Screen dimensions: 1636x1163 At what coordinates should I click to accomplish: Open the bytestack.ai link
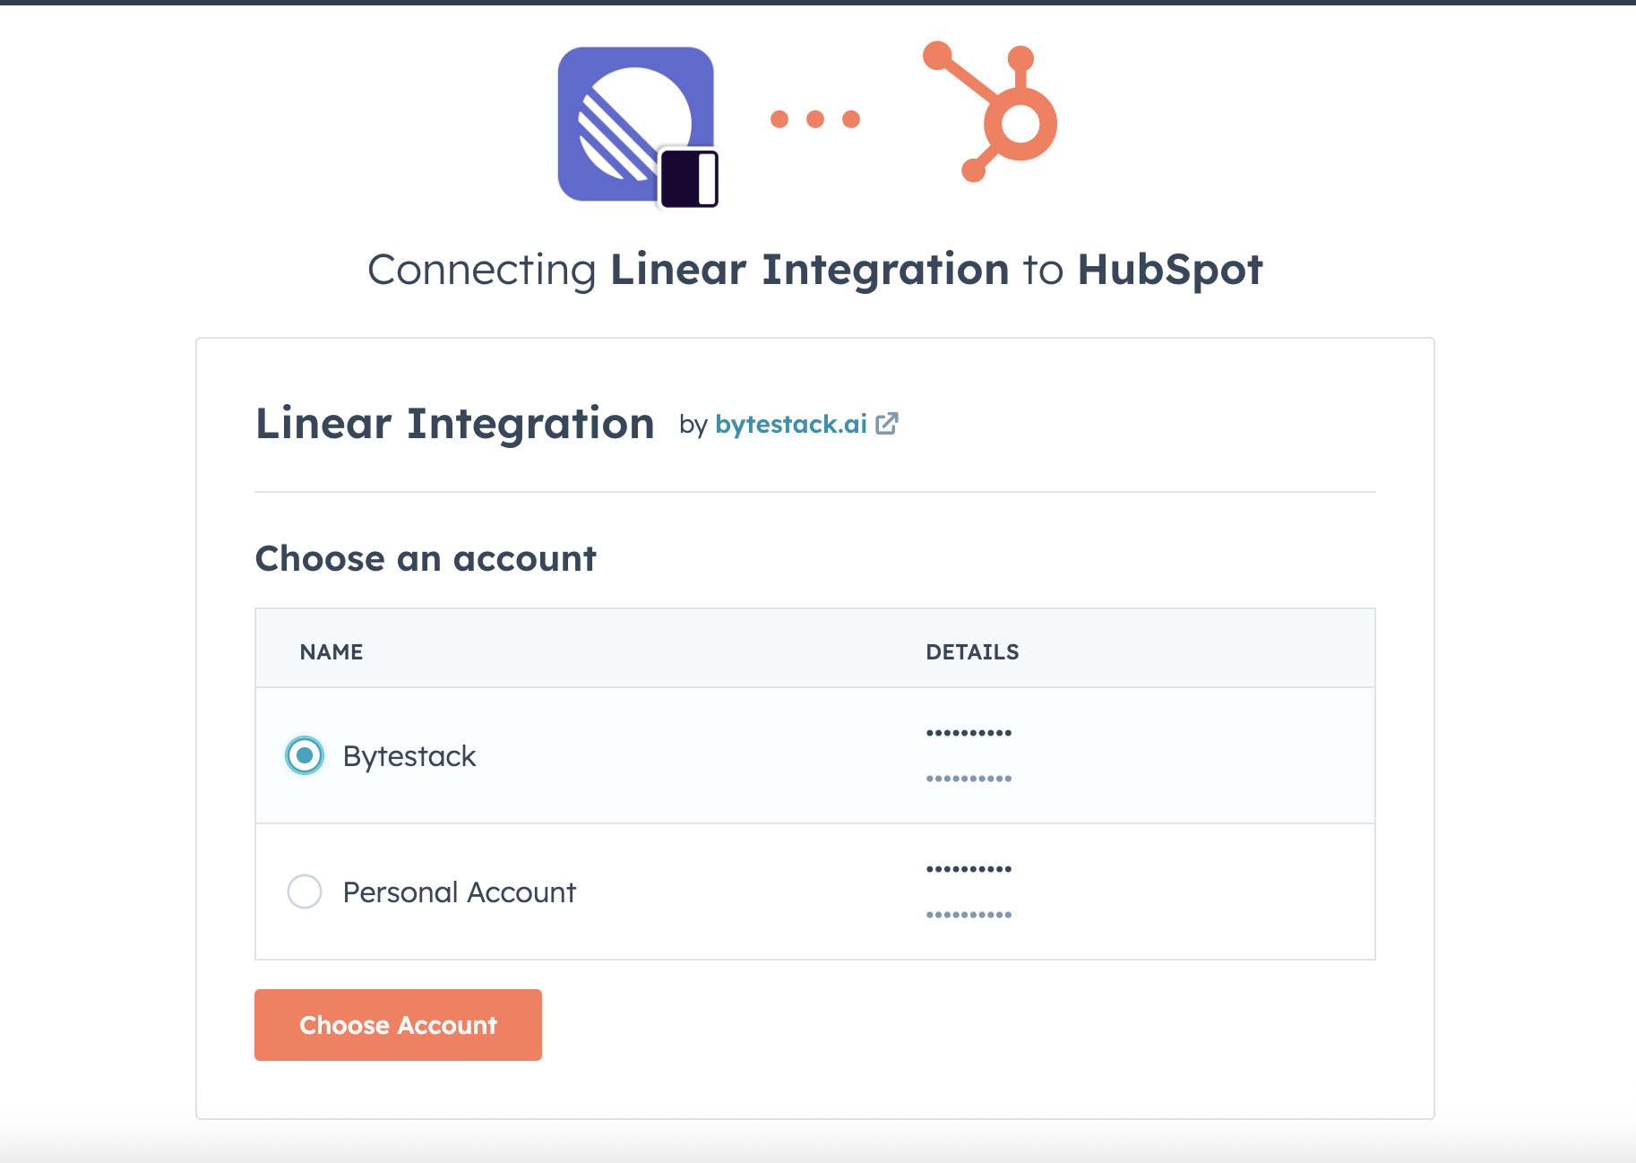(789, 424)
